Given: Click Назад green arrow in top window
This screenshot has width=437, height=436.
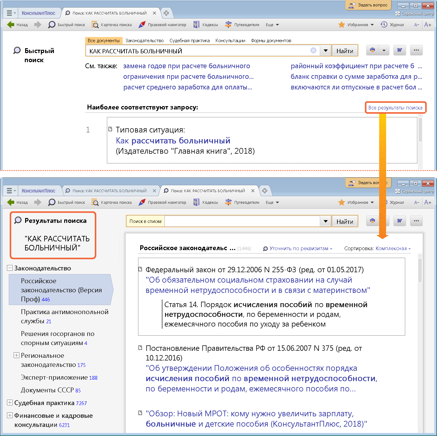Looking at the screenshot, I should pos(11,25).
